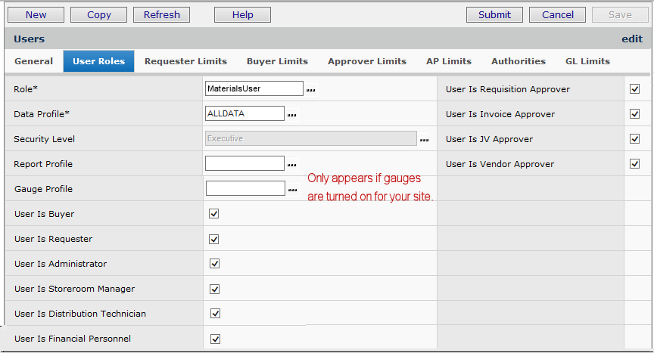Open the Report Profile lookup ellipsis
654x353 pixels.
(x=291, y=165)
